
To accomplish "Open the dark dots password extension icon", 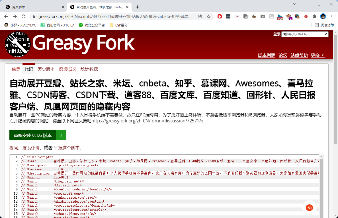I will (x=228, y=16).
